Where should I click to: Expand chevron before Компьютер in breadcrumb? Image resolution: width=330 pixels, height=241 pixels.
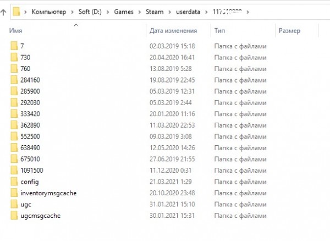(x=25, y=12)
